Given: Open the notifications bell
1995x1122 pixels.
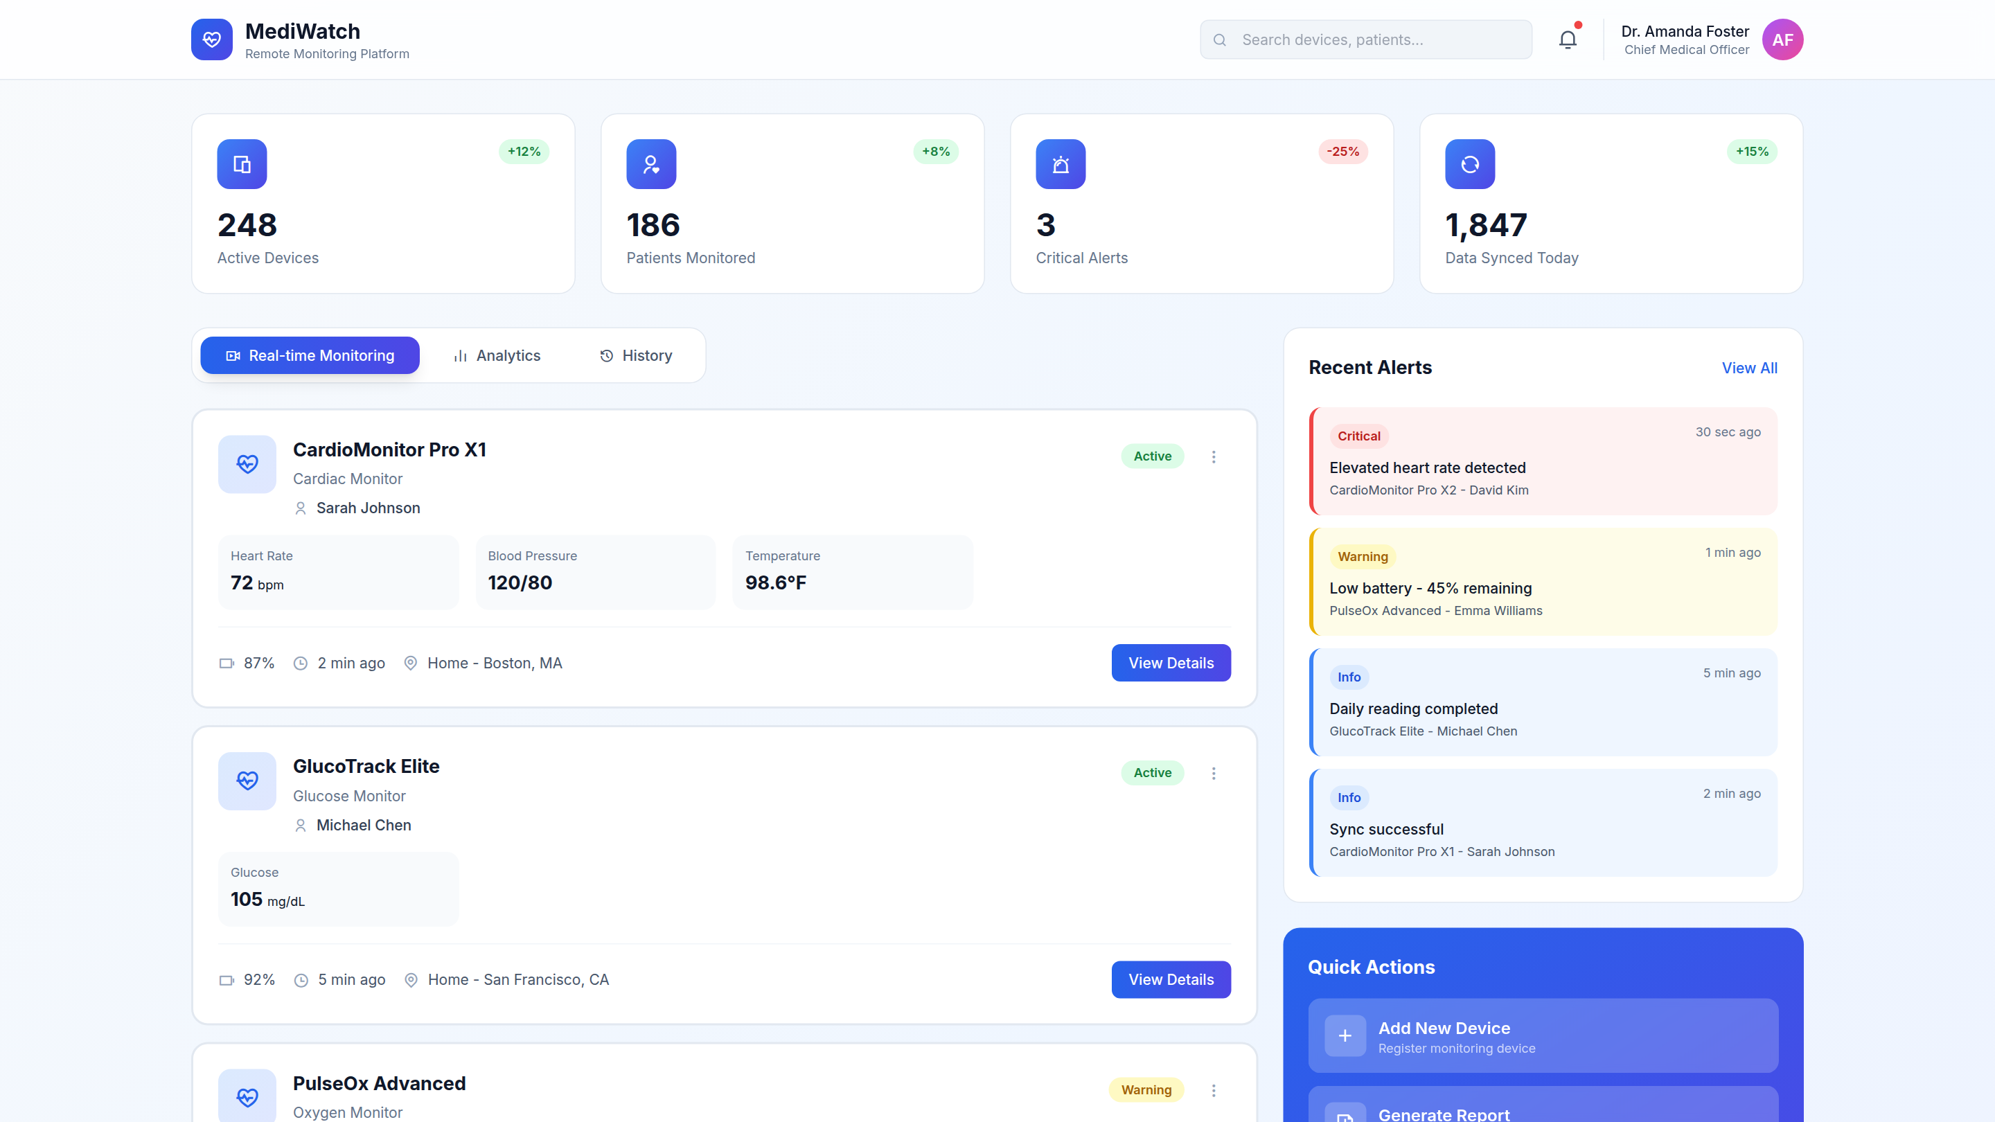Looking at the screenshot, I should coord(1568,39).
